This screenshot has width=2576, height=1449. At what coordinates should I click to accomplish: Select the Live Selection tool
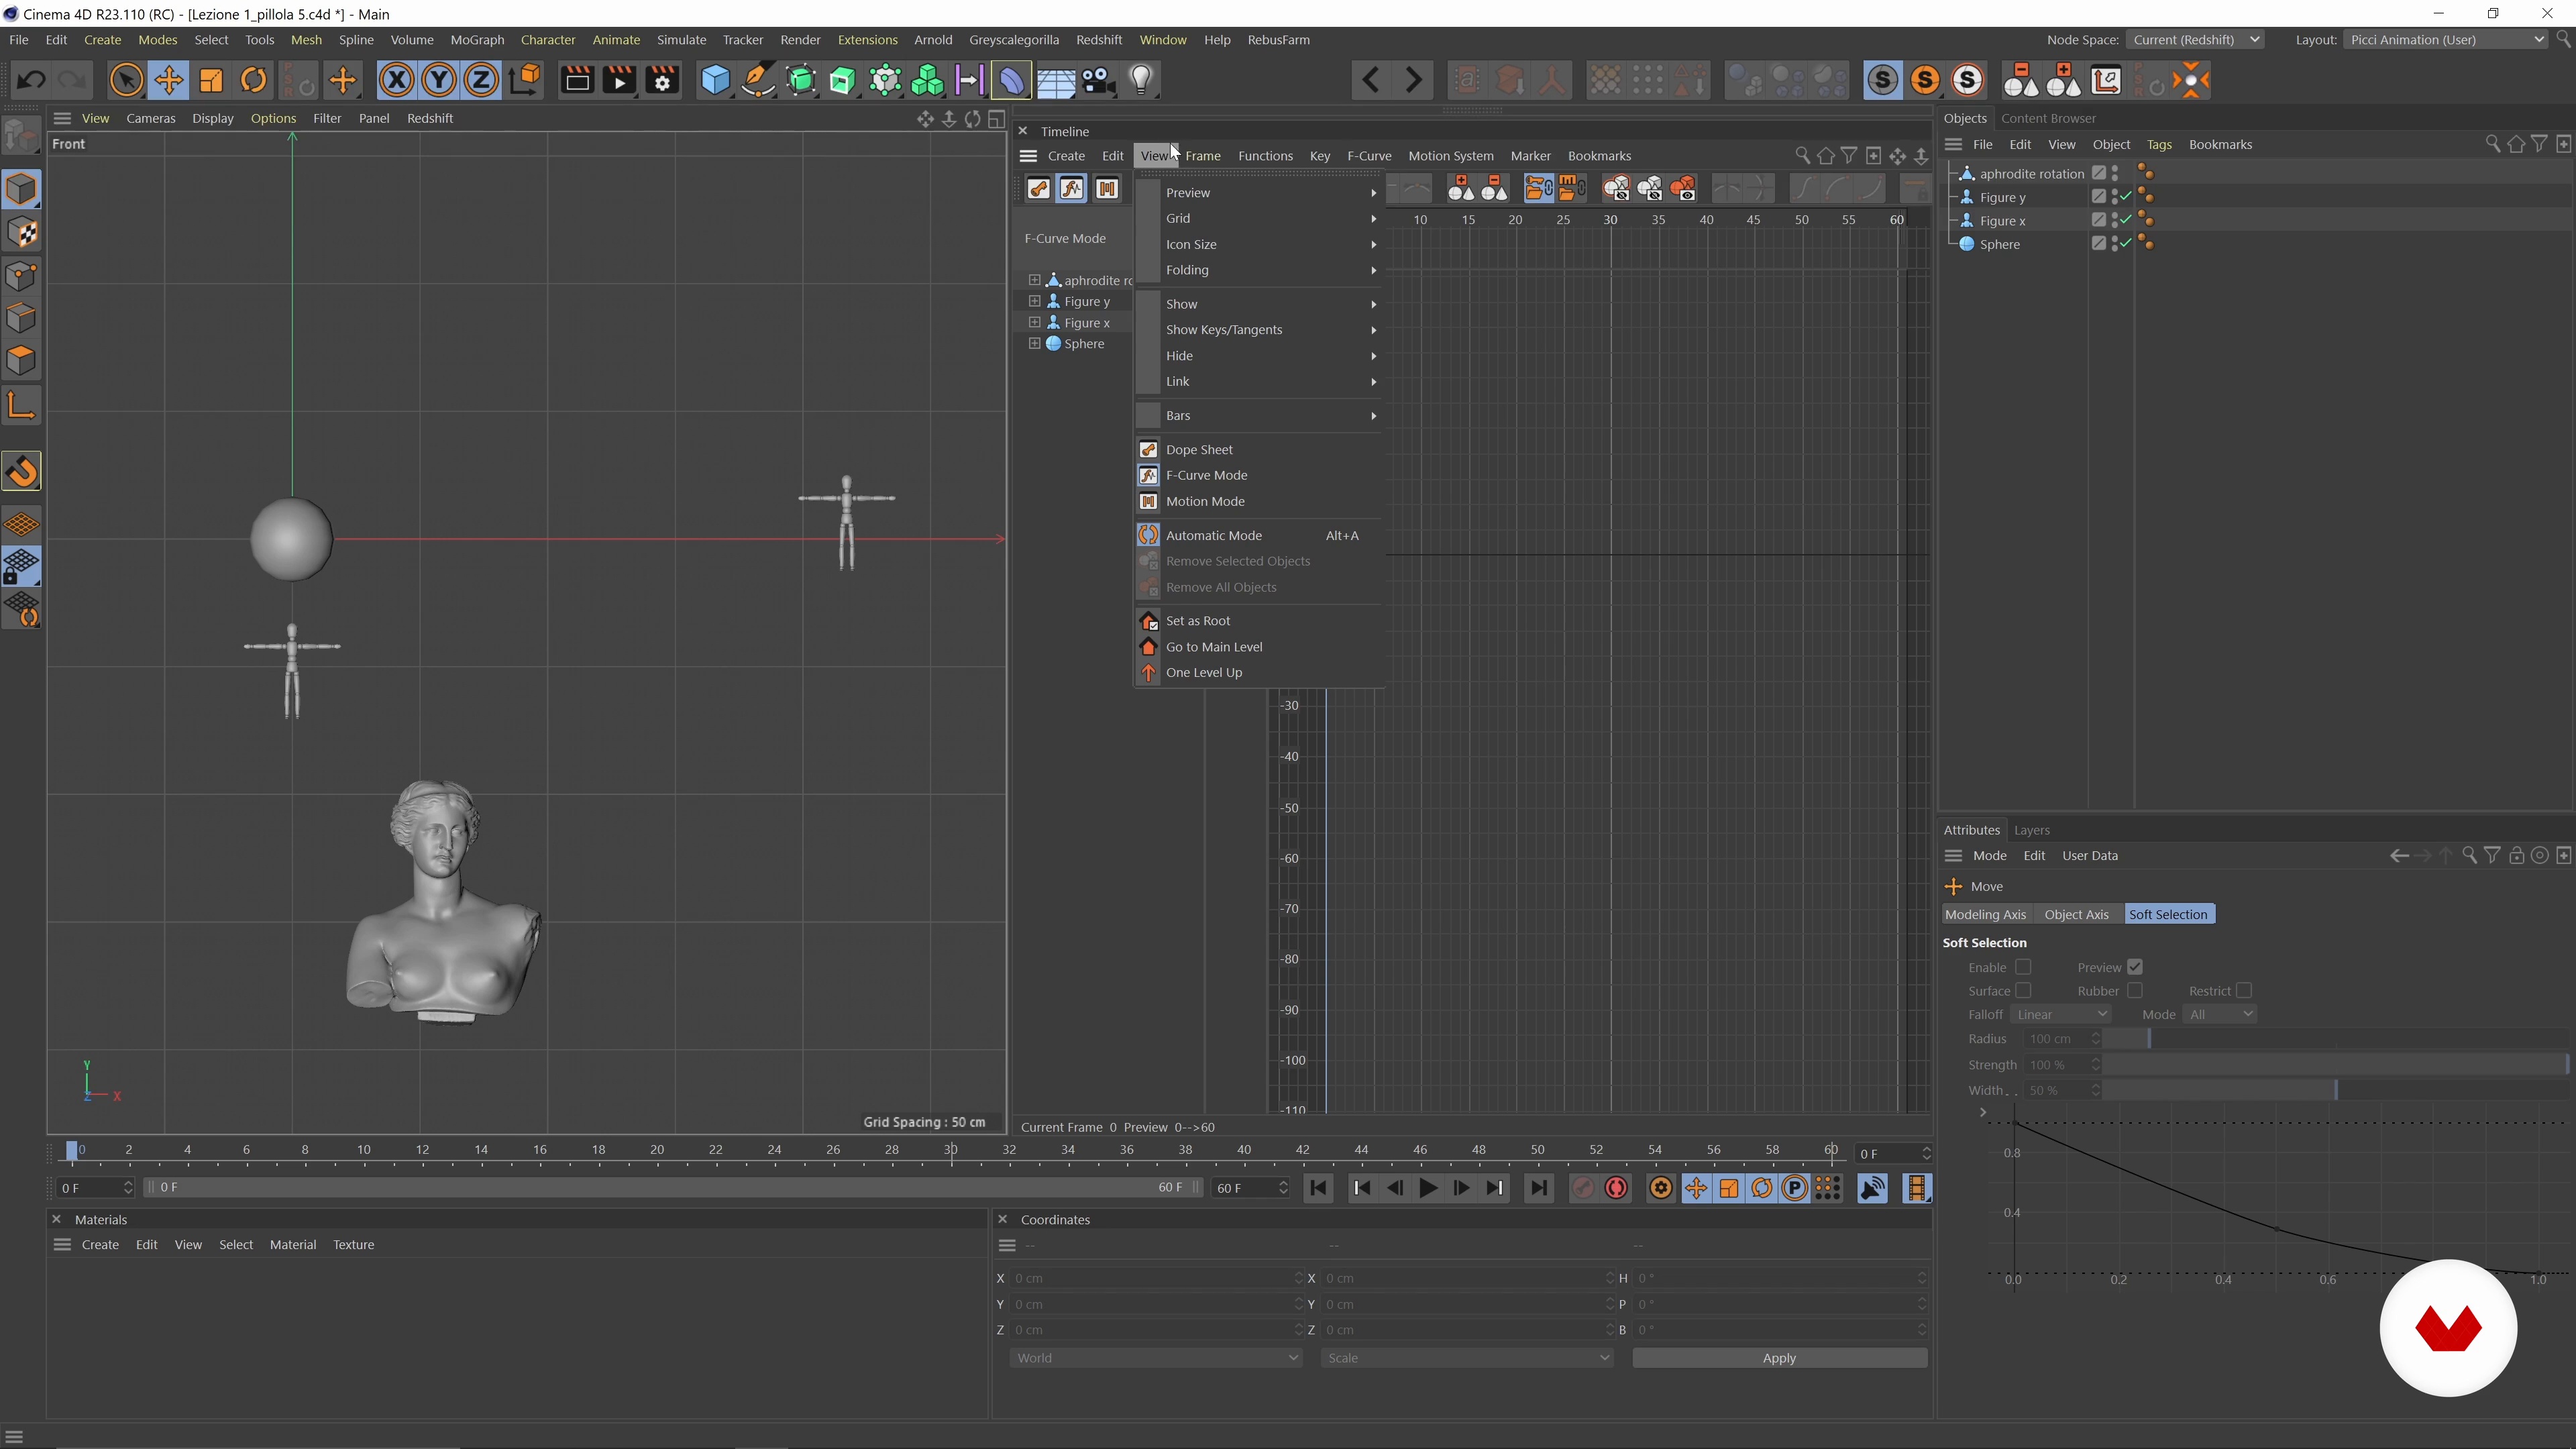[x=126, y=80]
